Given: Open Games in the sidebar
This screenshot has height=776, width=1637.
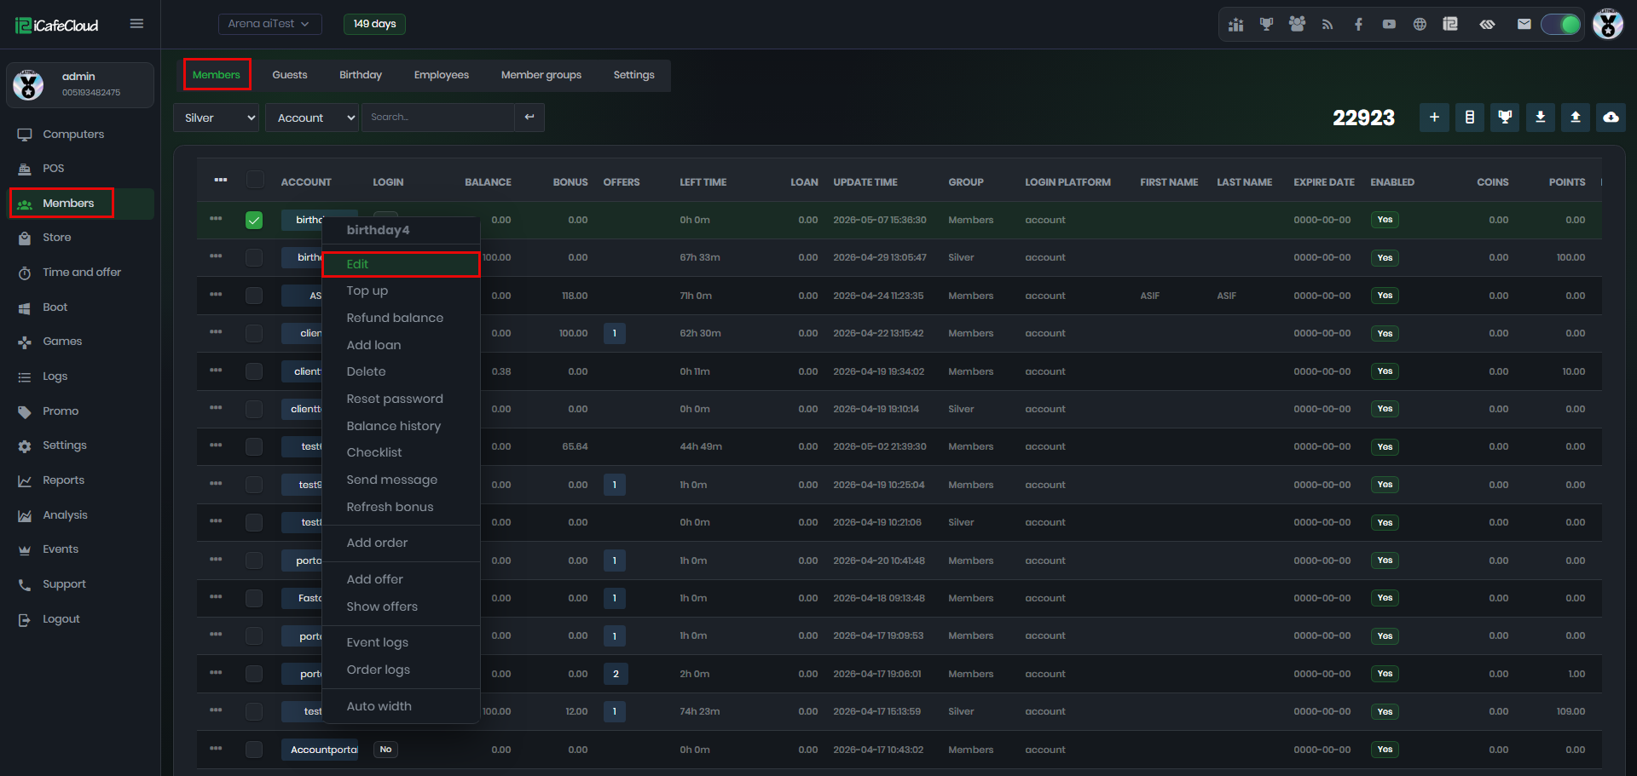Looking at the screenshot, I should (x=62, y=342).
